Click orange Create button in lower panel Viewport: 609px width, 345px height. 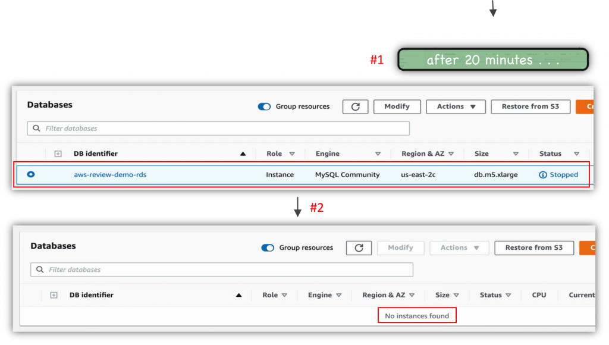tap(587, 248)
